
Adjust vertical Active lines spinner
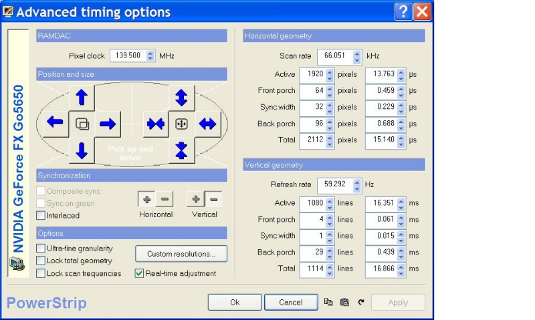point(330,204)
